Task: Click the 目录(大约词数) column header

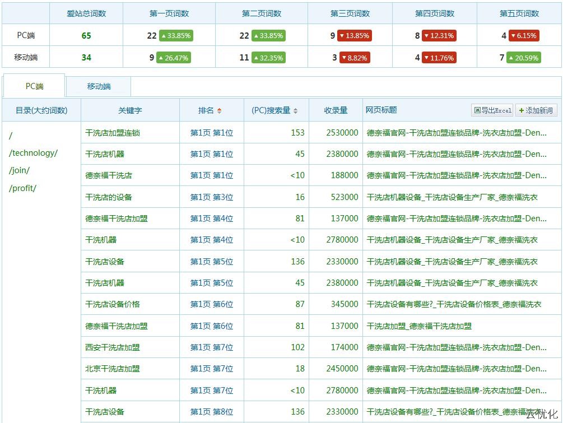Action: [41, 110]
